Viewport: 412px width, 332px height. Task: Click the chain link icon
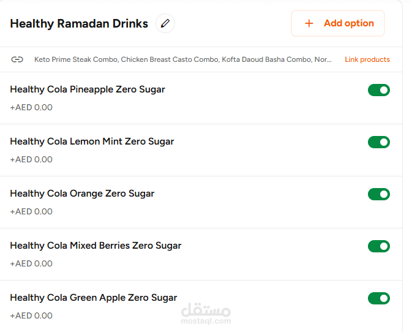point(17,59)
